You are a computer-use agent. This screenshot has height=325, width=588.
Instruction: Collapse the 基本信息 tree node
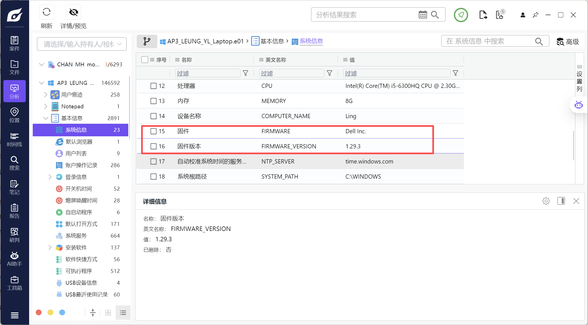46,118
